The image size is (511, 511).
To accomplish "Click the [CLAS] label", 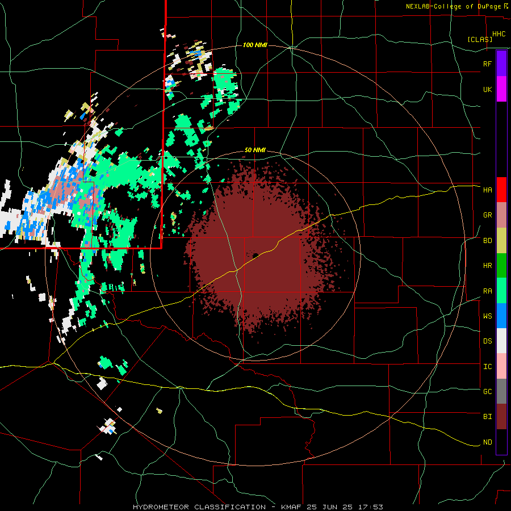I will tap(480, 39).
